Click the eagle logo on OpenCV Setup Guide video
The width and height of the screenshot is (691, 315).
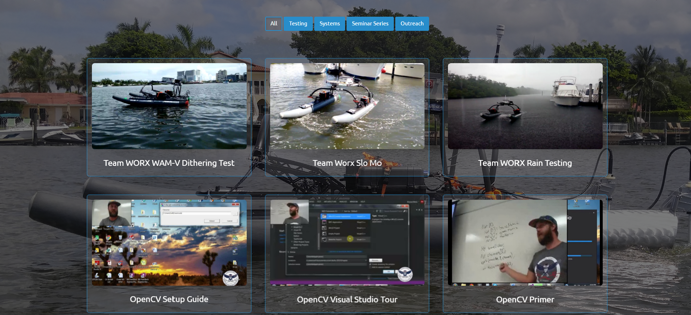point(230,278)
